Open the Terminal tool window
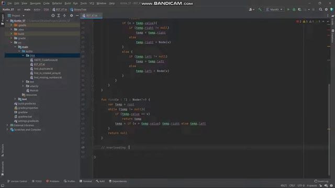The image size is (335, 188). click(x=86, y=181)
